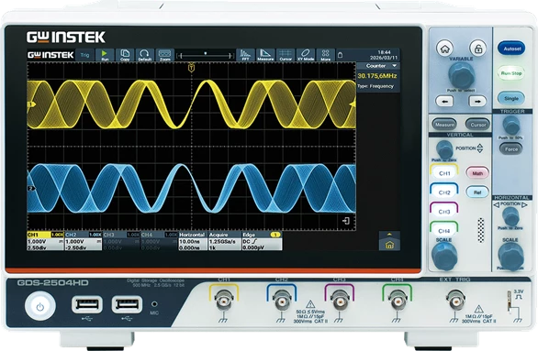Push the physical Measure button
The height and width of the screenshot is (351, 538).
tap(444, 125)
